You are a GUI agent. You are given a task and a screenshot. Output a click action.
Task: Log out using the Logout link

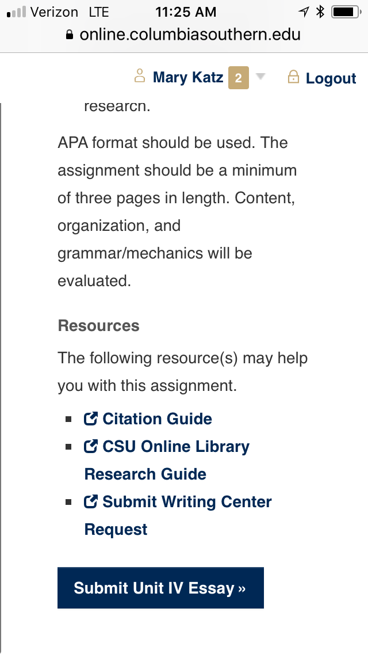pyautogui.click(x=331, y=78)
